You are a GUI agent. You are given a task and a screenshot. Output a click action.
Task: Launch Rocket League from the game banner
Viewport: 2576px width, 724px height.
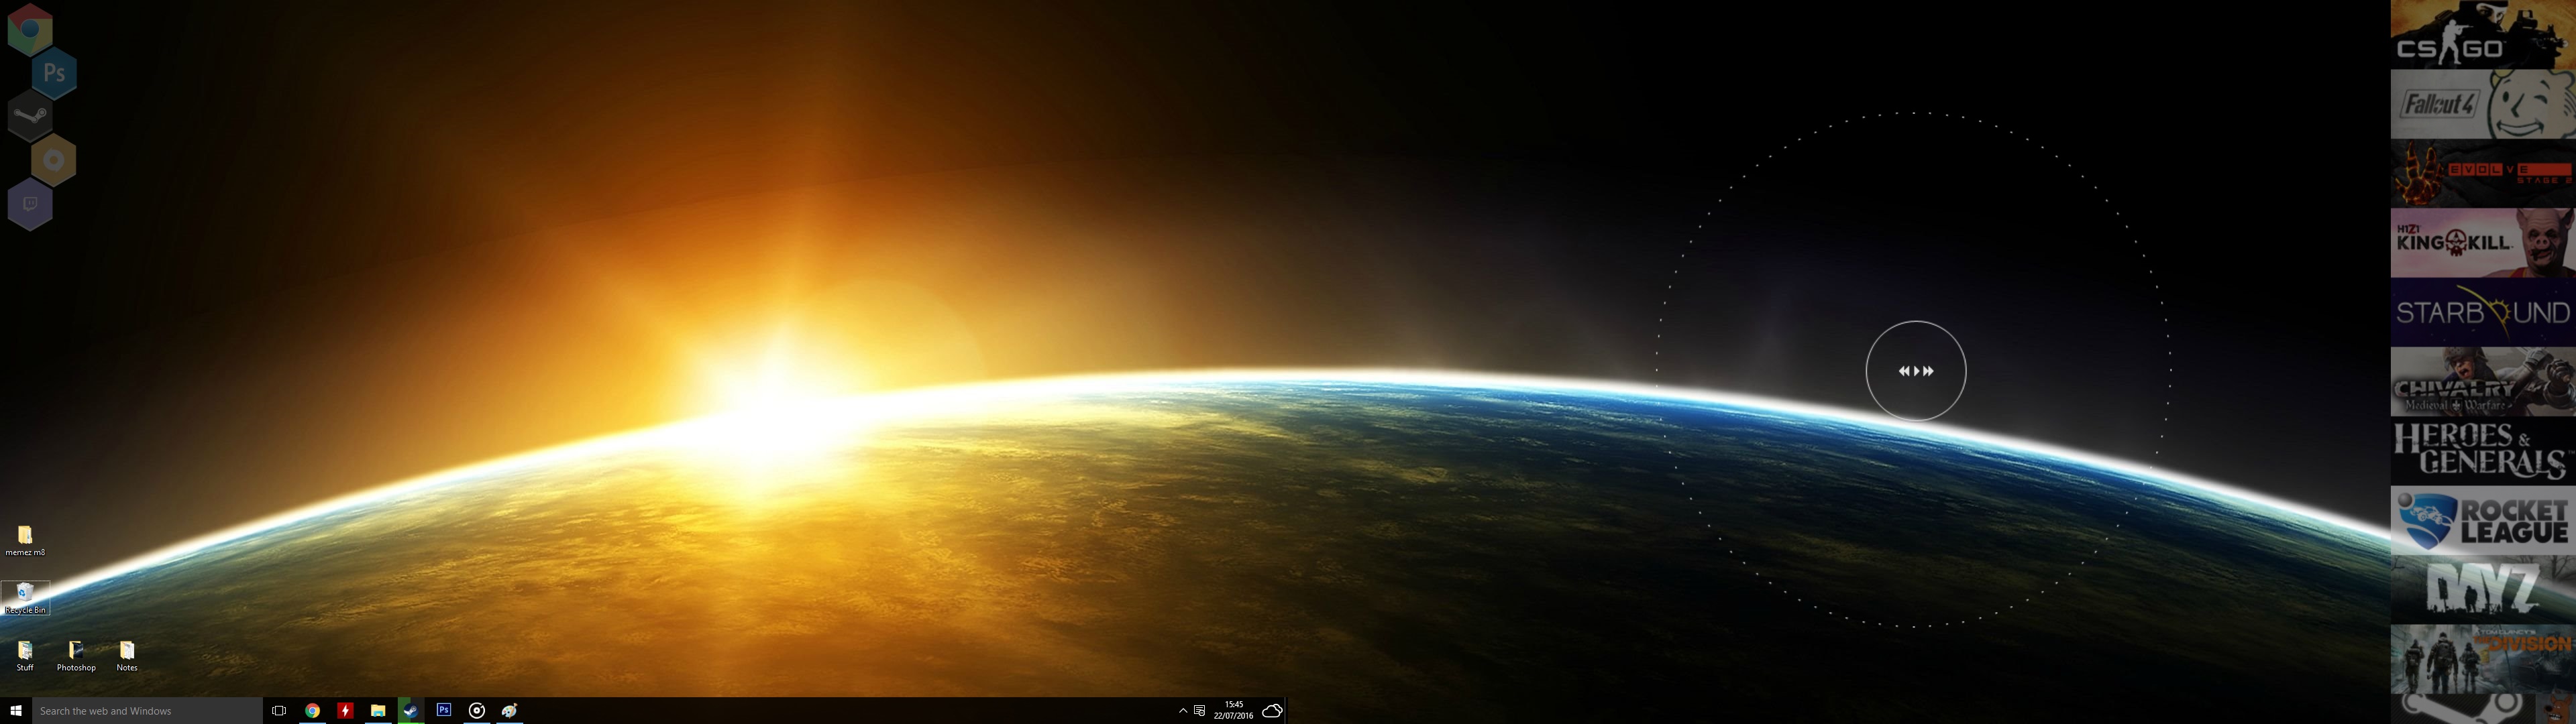[x=2483, y=521]
